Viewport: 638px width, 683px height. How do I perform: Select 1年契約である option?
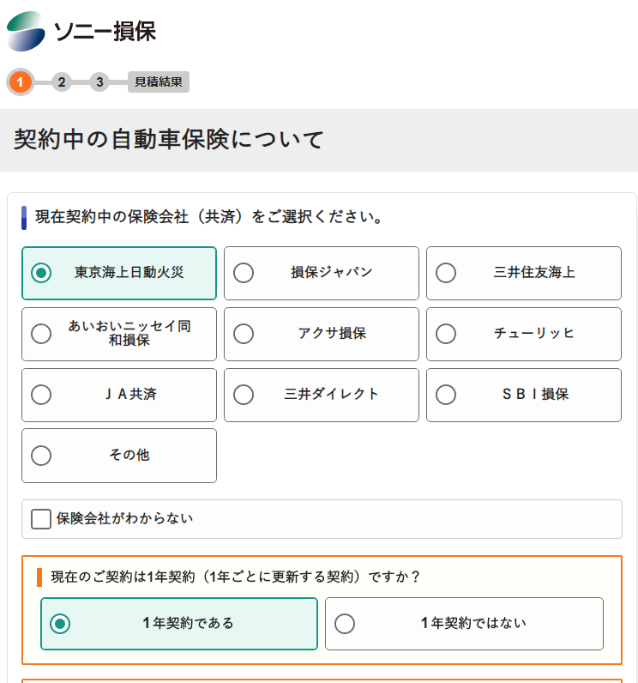pyautogui.click(x=179, y=624)
